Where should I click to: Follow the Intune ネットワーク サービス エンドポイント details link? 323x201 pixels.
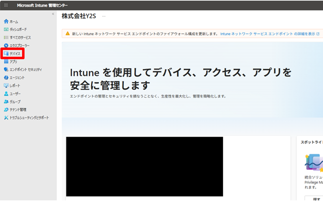[269, 34]
